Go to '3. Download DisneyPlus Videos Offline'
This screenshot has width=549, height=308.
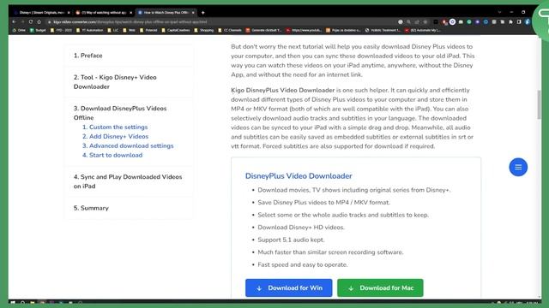point(120,113)
